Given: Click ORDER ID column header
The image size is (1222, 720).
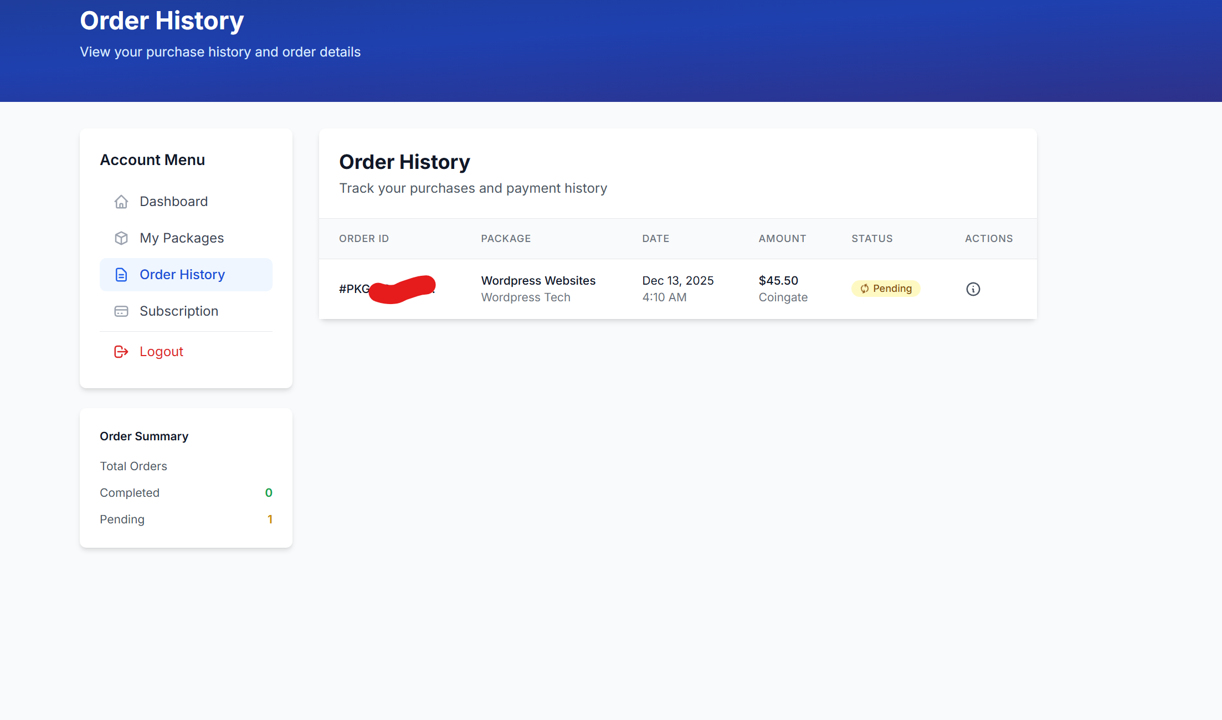Looking at the screenshot, I should click(364, 239).
